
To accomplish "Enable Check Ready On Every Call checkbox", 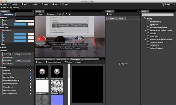I will pyautogui.click(x=30, y=80).
